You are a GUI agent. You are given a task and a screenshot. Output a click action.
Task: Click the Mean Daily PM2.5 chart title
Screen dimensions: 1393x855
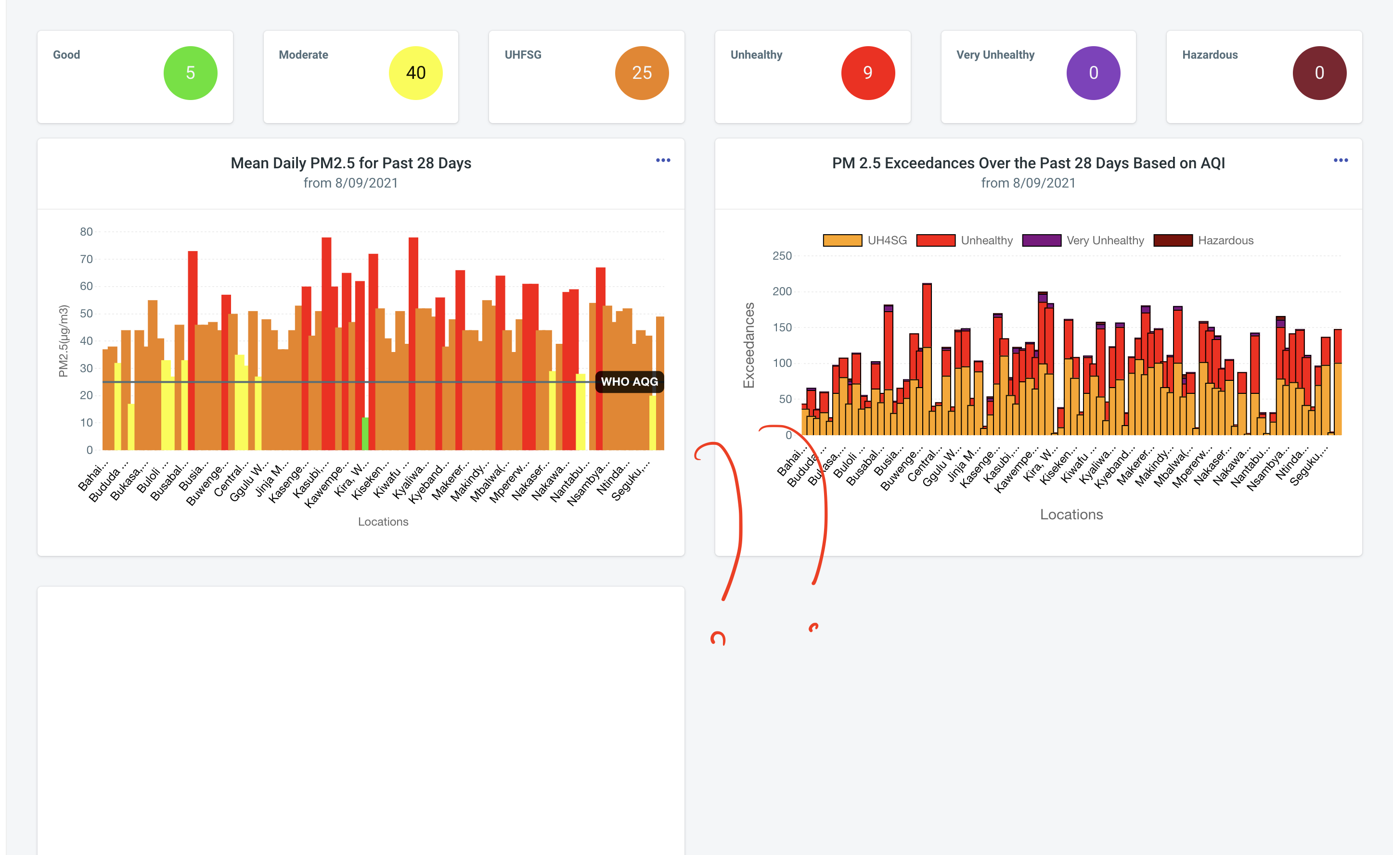pyautogui.click(x=351, y=163)
